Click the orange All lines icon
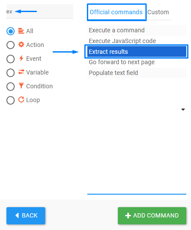Screen dimensions: 191x230 21,31
